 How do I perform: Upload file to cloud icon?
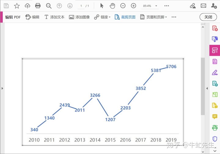tap(28, 6)
